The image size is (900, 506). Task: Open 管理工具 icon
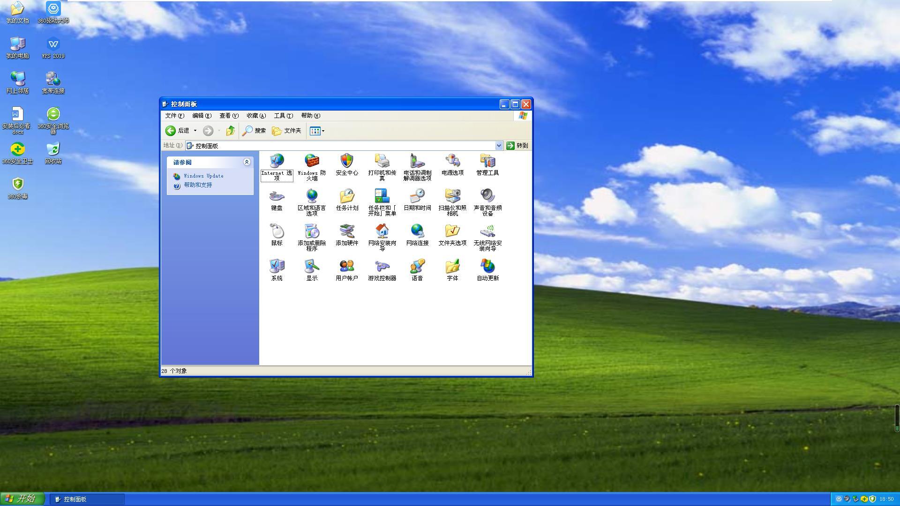[x=487, y=164]
